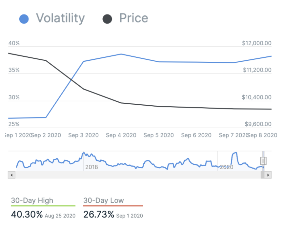This screenshot has height=231, width=284.
Task: Toggle the Price series label
Action: (x=133, y=18)
